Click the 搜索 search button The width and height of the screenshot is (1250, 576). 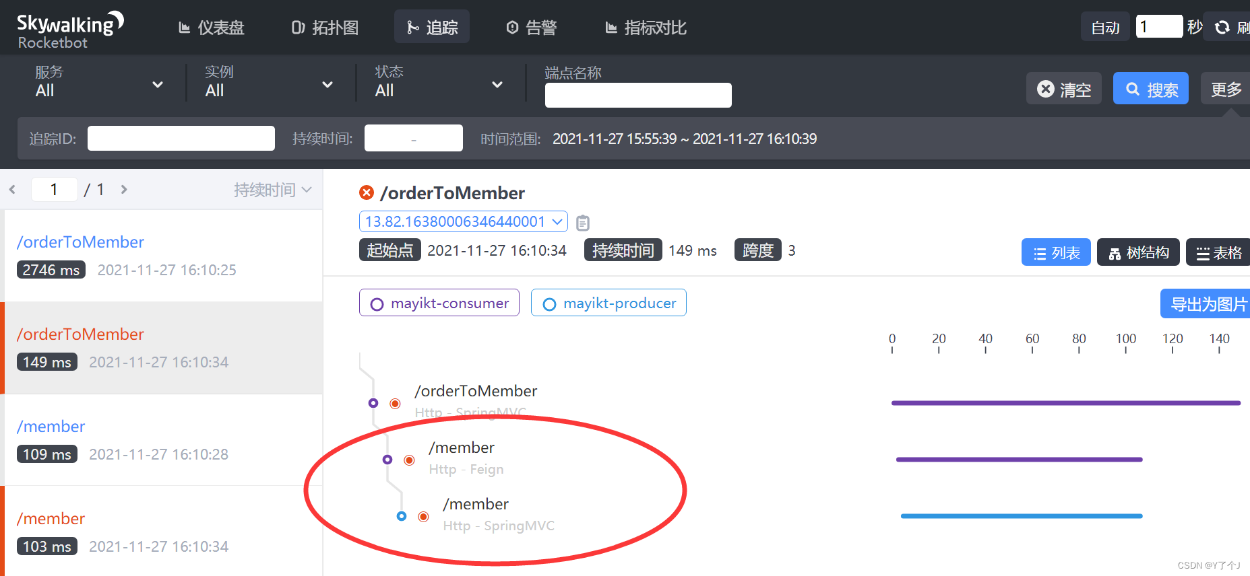click(x=1151, y=89)
